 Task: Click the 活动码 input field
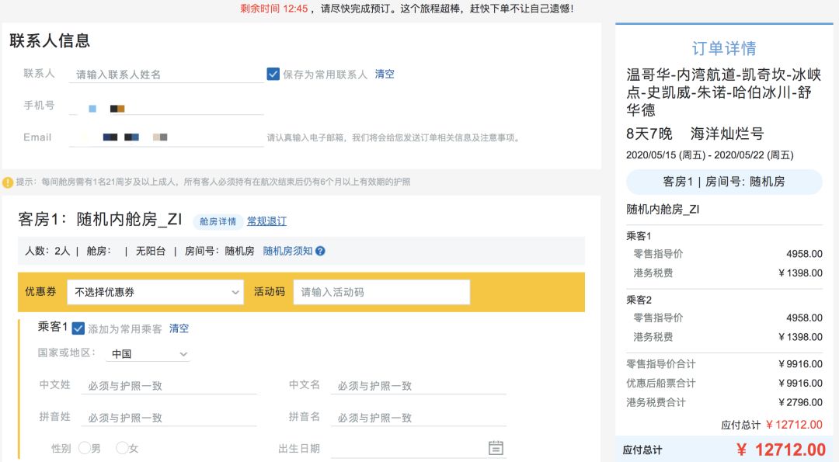[381, 292]
